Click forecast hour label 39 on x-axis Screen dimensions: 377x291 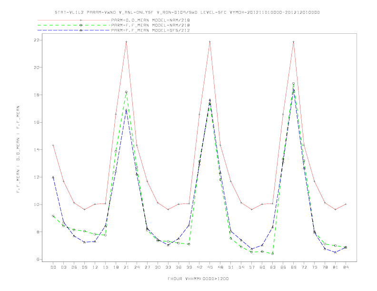click(189, 267)
